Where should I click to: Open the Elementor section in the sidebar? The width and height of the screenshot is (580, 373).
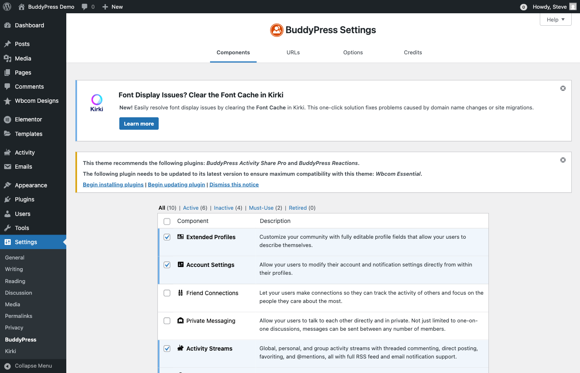29,119
